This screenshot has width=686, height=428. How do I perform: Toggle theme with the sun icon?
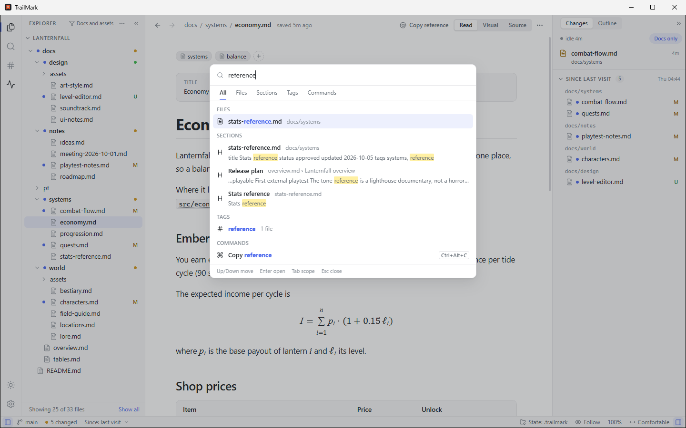click(x=10, y=385)
